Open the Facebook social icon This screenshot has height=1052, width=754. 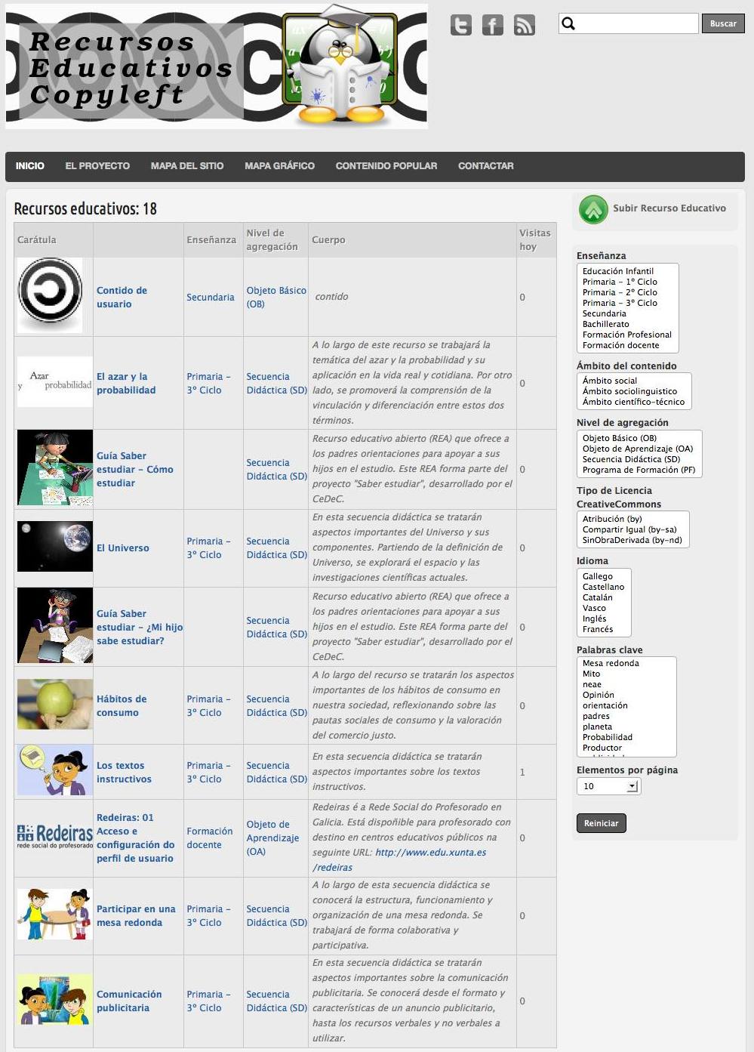coord(492,25)
